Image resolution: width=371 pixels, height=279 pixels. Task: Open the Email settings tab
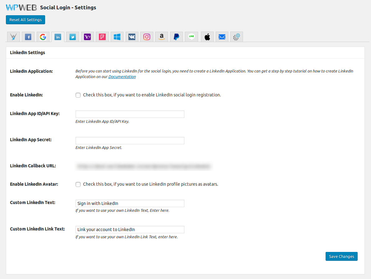tap(222, 37)
